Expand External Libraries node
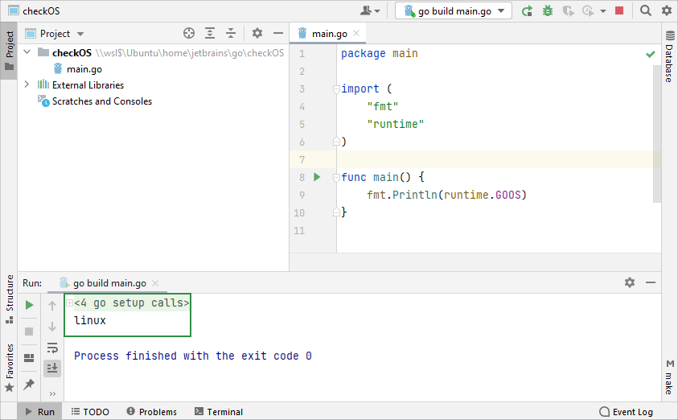This screenshot has height=420, width=678. pyautogui.click(x=27, y=84)
